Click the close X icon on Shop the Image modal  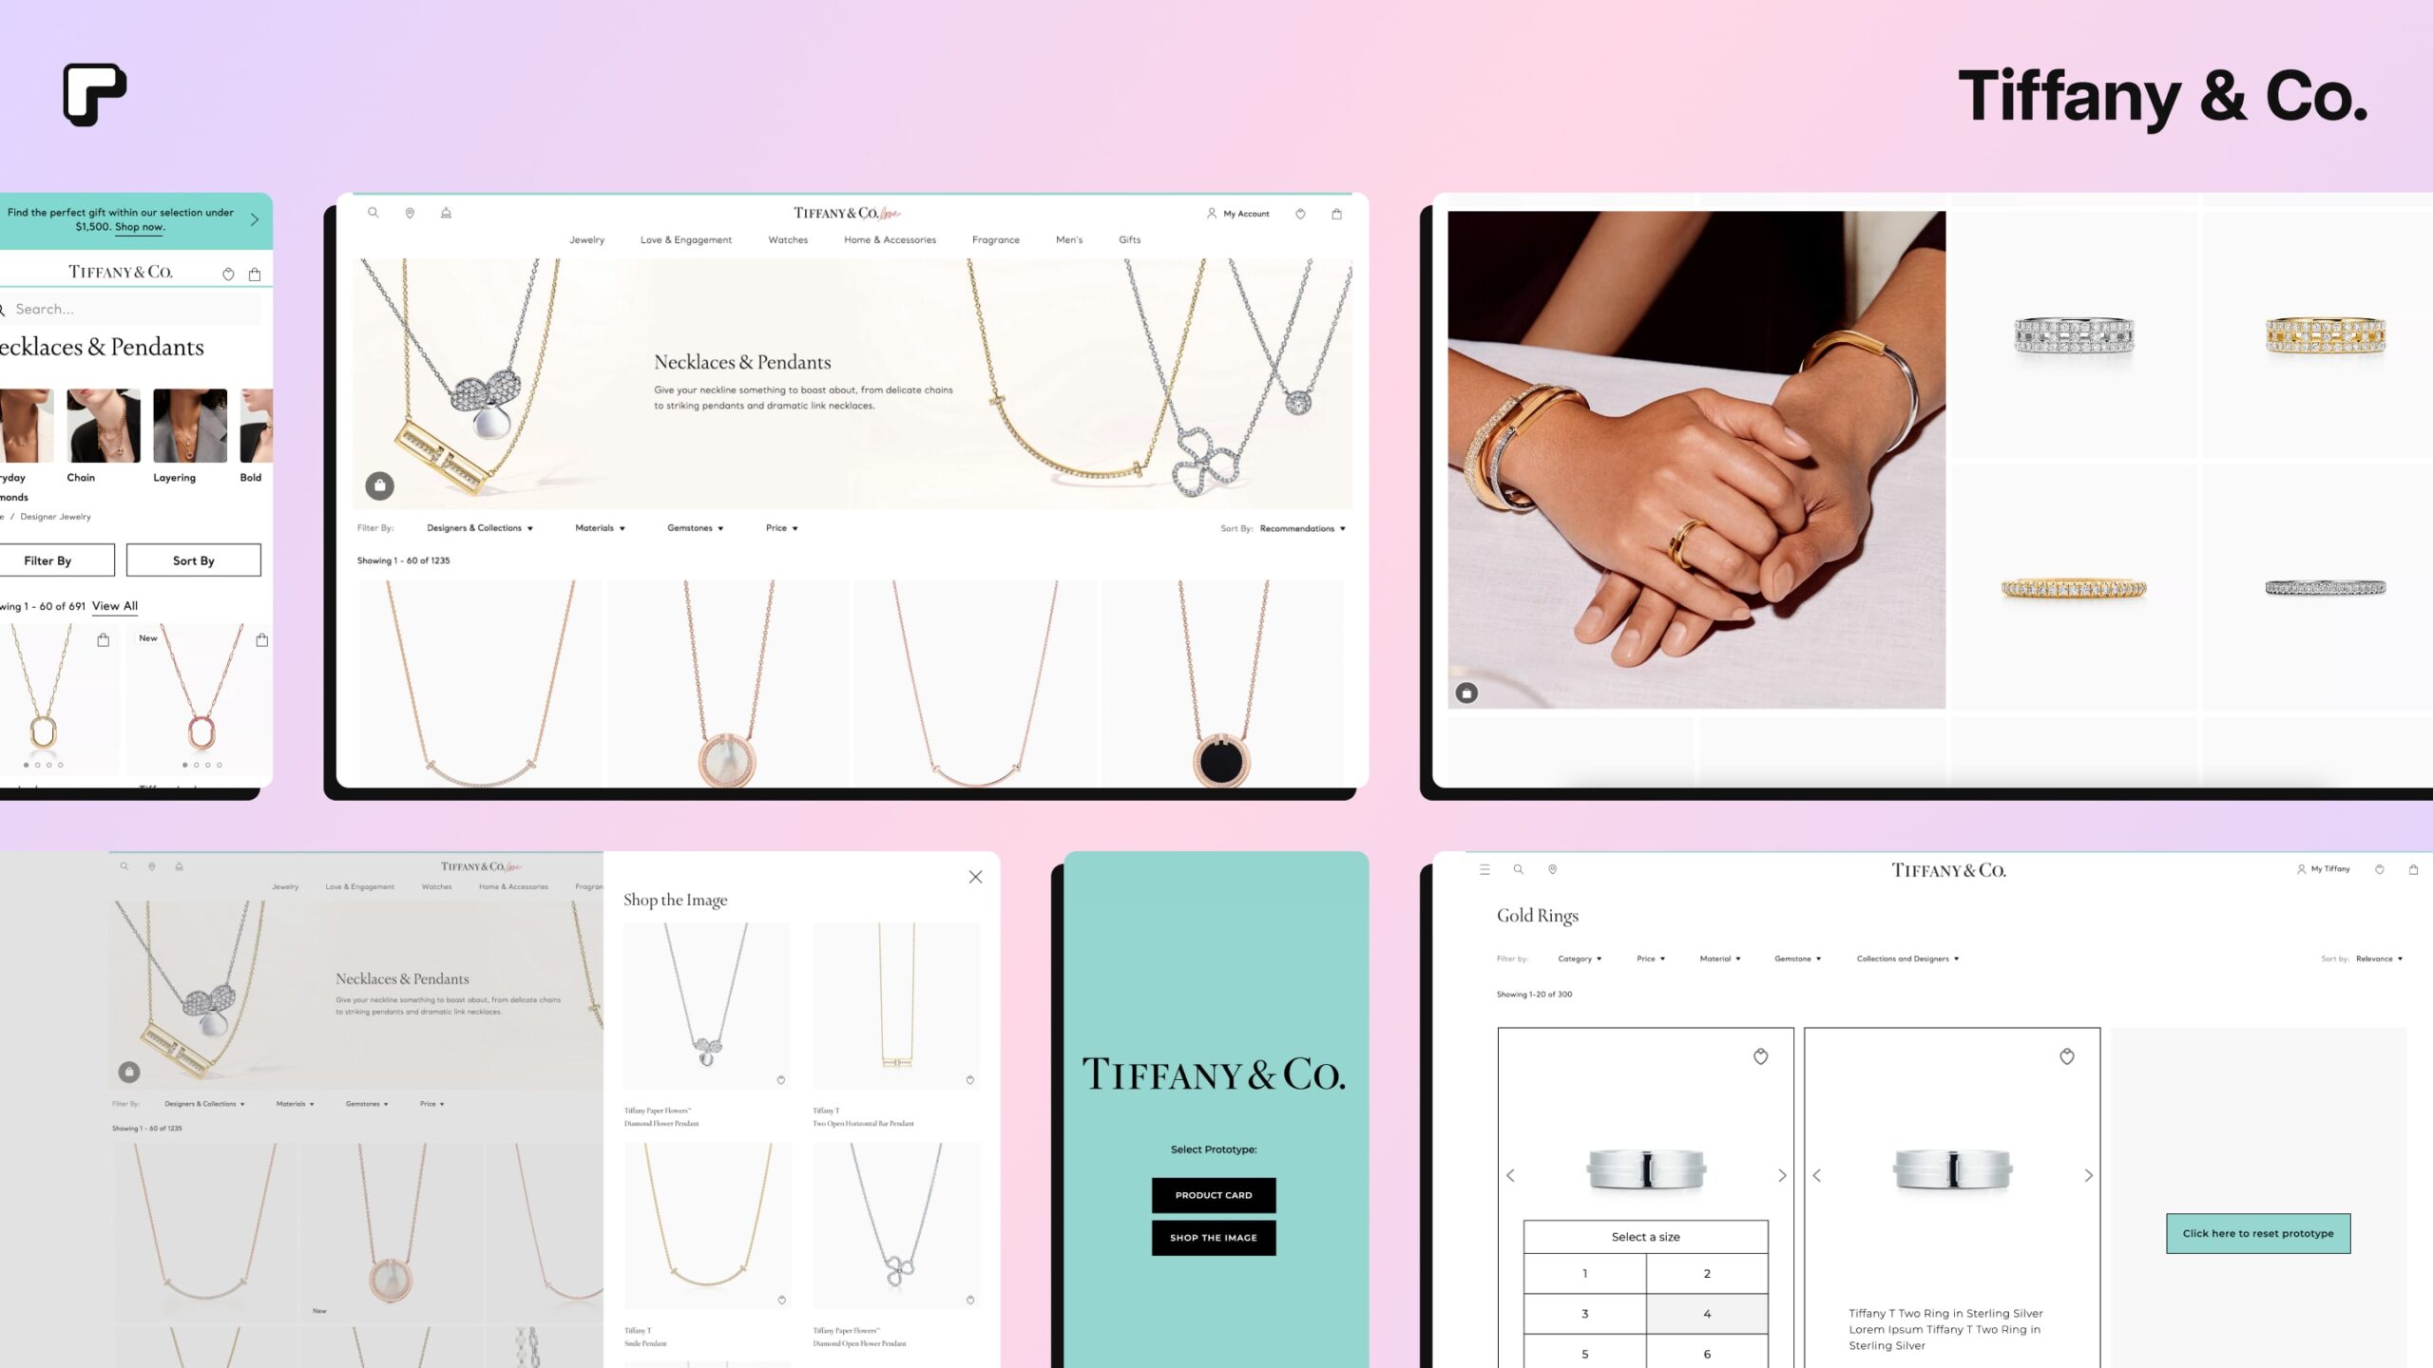coord(976,877)
